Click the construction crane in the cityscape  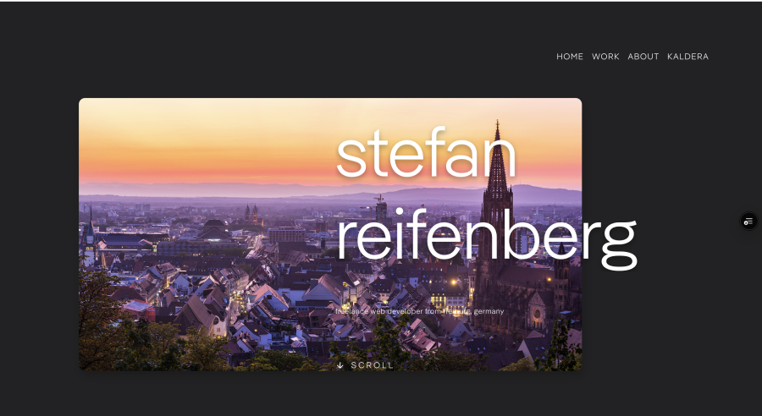(378, 199)
